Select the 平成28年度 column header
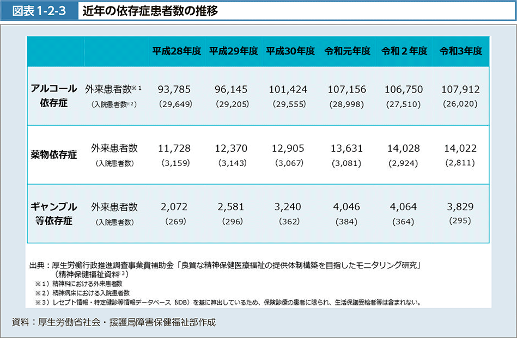517x338 pixels. tap(177, 51)
